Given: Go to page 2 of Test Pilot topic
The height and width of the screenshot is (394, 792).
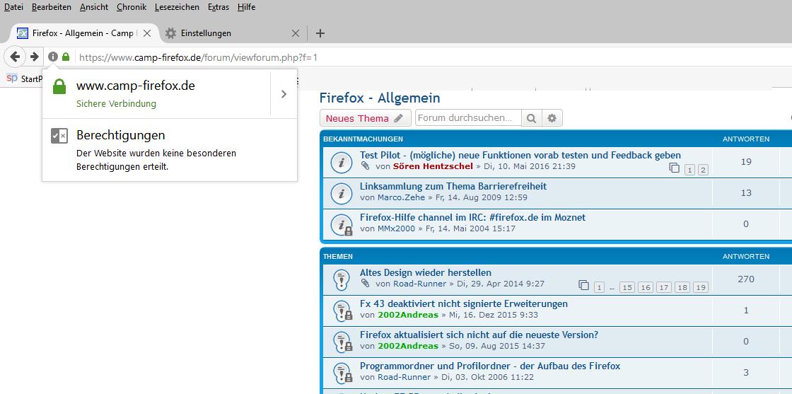Looking at the screenshot, I should 703,170.
